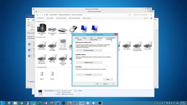Click the 'Fuji Xerox Co., Ltd.' manufacturer text
Image resolution: width=187 pixels, height=105 pixels.
click(x=66, y=91)
